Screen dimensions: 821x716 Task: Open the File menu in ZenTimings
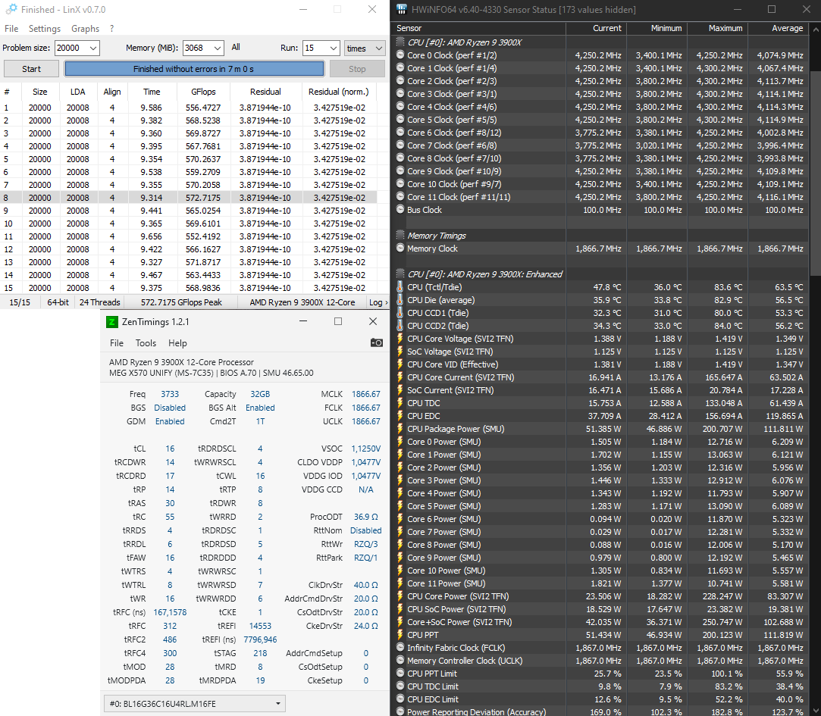(117, 343)
